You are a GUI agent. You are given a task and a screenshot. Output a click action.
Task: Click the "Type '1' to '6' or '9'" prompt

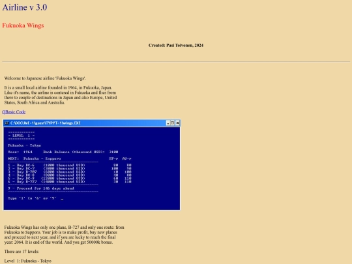pyautogui.click(x=32, y=198)
